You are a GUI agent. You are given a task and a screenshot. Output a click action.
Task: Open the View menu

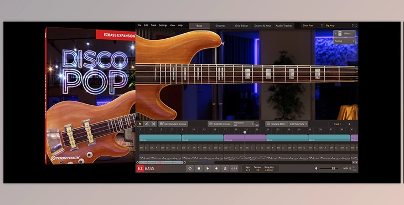click(x=172, y=25)
